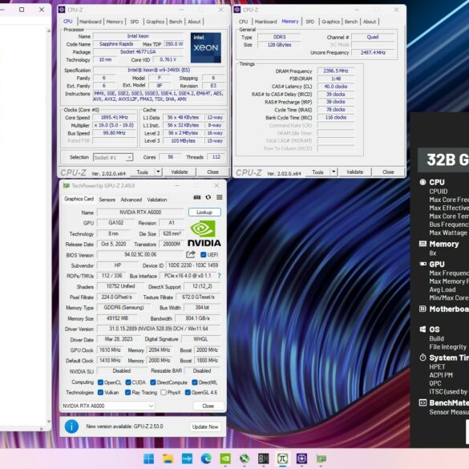The width and height of the screenshot is (469, 469).
Task: Open Validation tab in GPU-Z
Action: coord(156,200)
